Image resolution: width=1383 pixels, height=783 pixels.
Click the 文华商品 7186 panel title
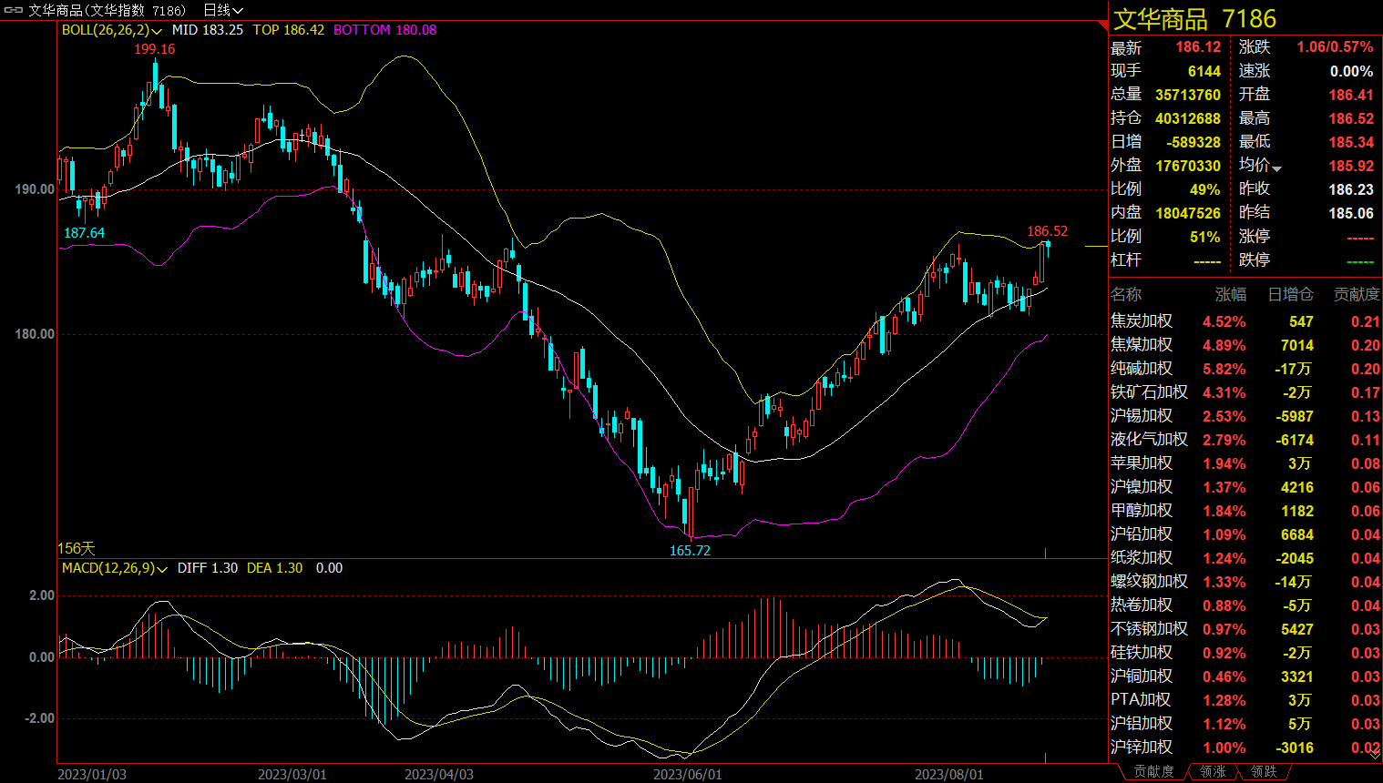click(1194, 18)
